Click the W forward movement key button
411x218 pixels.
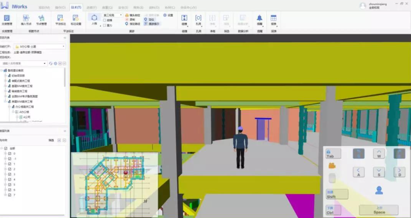379,153
